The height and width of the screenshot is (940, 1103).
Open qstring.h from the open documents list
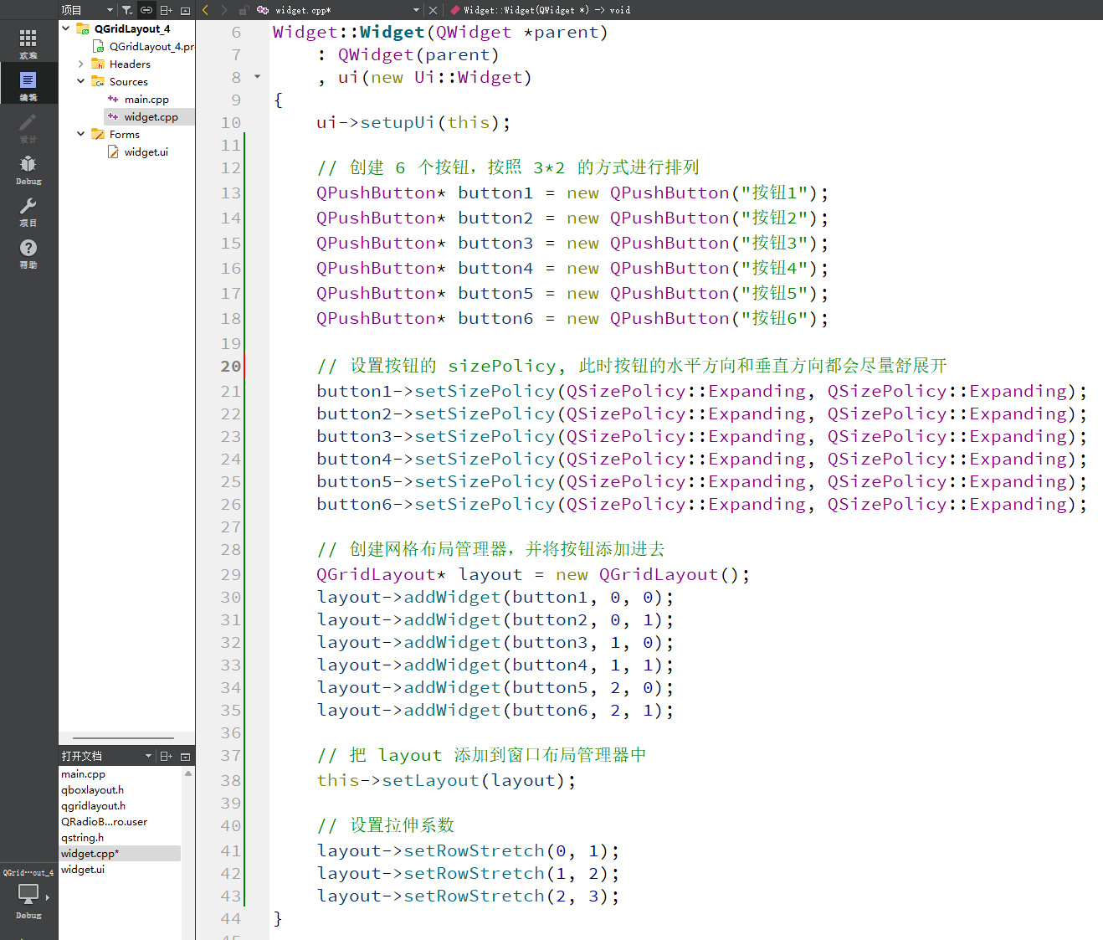coord(82,837)
